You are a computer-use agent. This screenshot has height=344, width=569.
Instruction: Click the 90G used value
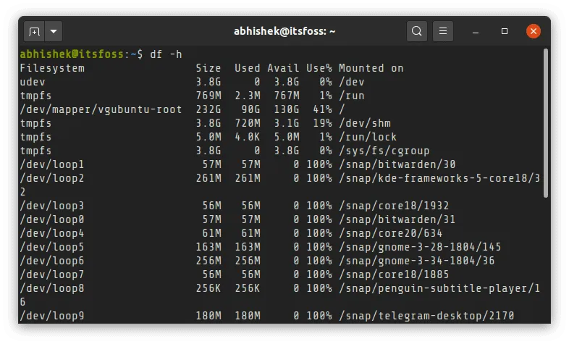[x=250, y=109]
